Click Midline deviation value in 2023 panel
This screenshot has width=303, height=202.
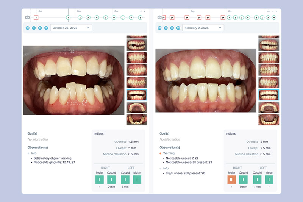[133, 154]
